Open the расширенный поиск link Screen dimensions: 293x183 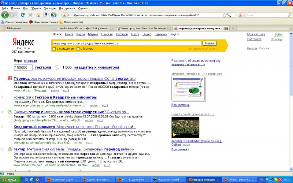click(203, 49)
